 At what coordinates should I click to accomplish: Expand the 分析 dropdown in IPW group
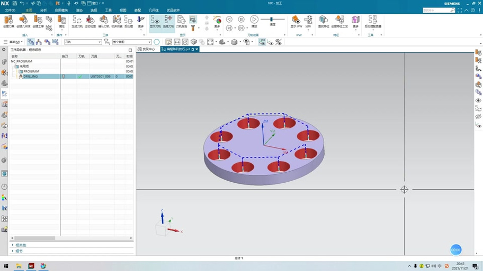pos(308,22)
